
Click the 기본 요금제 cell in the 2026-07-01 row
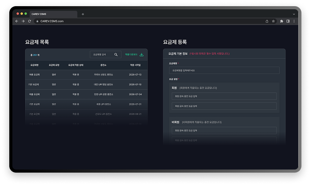tap(34, 104)
